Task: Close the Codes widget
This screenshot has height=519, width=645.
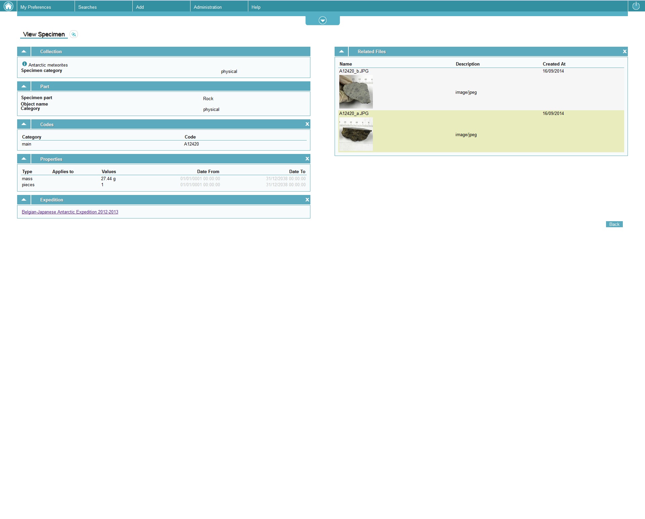Action: 307,124
